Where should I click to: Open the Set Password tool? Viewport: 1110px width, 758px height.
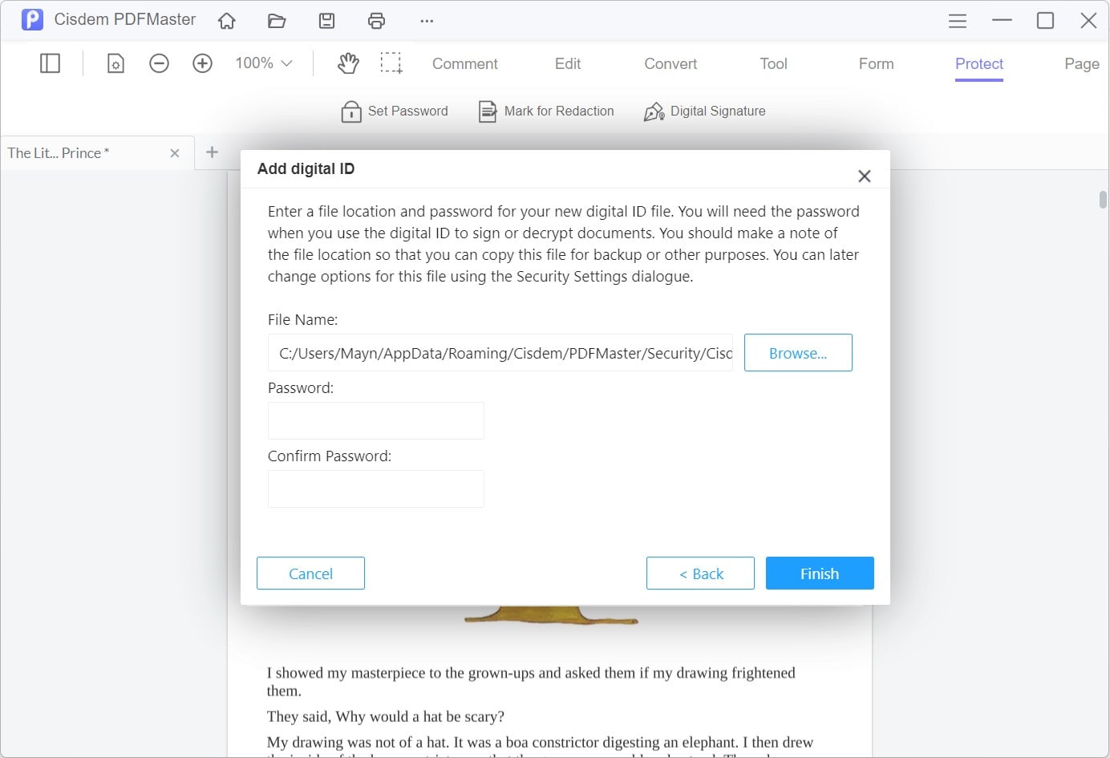pyautogui.click(x=394, y=111)
